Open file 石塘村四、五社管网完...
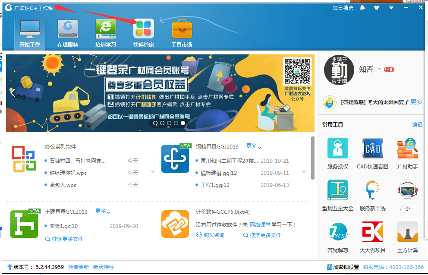The image size is (428, 275). tap(78, 161)
